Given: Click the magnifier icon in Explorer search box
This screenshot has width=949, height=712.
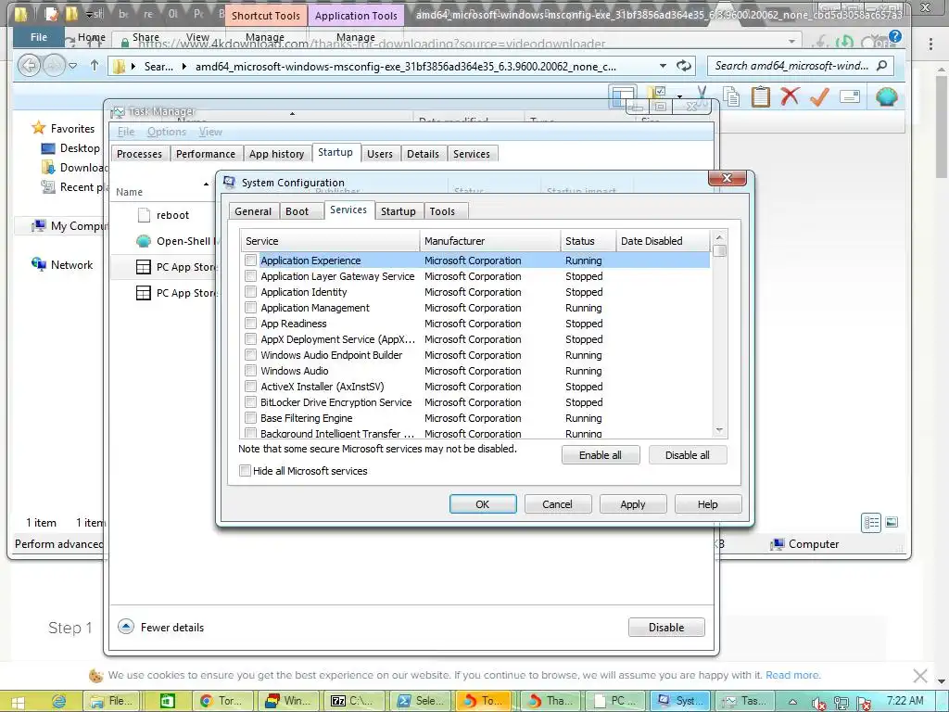Looking at the screenshot, I should (882, 66).
